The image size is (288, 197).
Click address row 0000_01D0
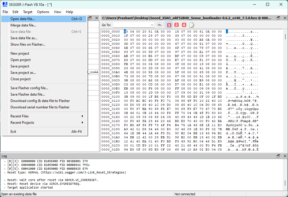click(x=110, y=150)
